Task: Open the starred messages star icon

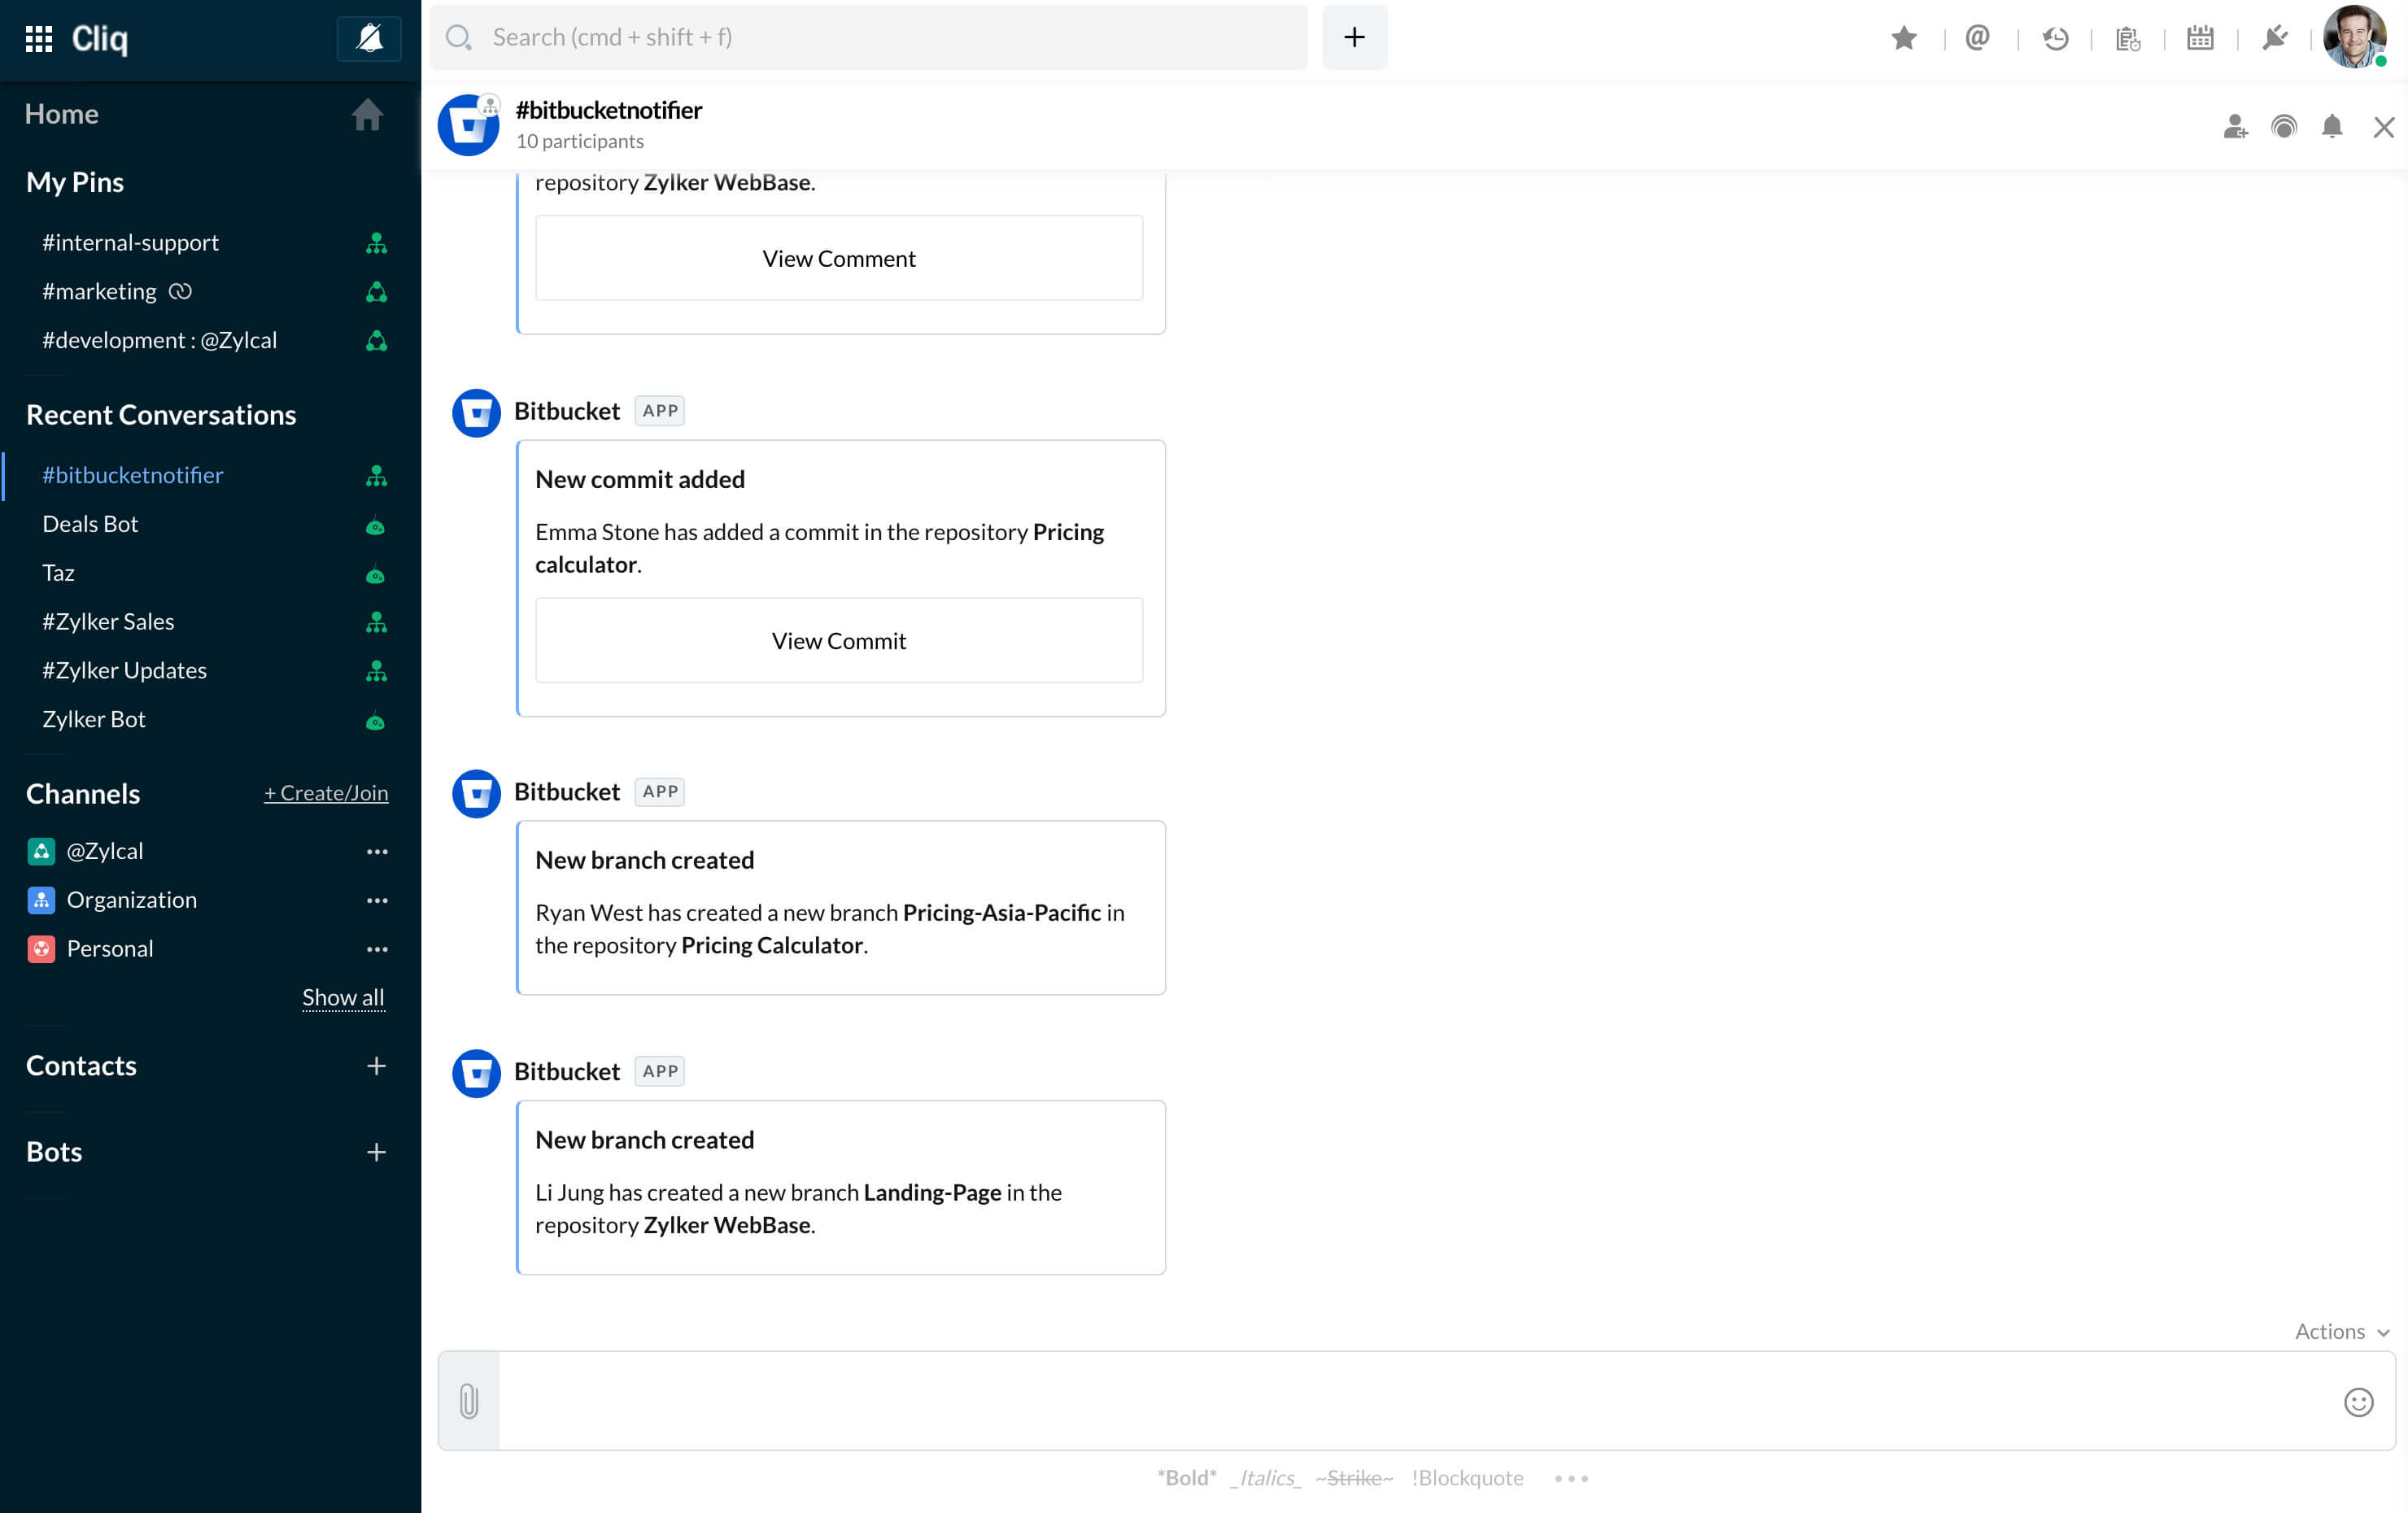Action: click(x=1904, y=38)
